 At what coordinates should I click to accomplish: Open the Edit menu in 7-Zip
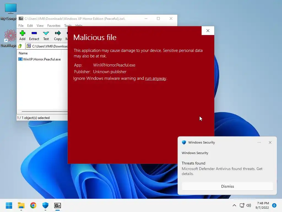(30, 26)
